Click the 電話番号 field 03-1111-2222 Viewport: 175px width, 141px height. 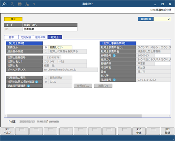click(x=153, y=80)
